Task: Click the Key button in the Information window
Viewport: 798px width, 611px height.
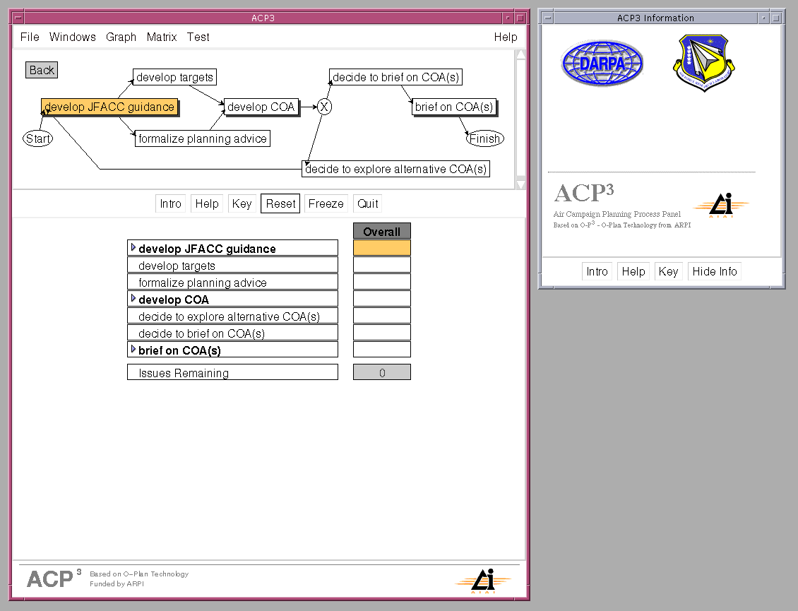Action: click(x=668, y=271)
